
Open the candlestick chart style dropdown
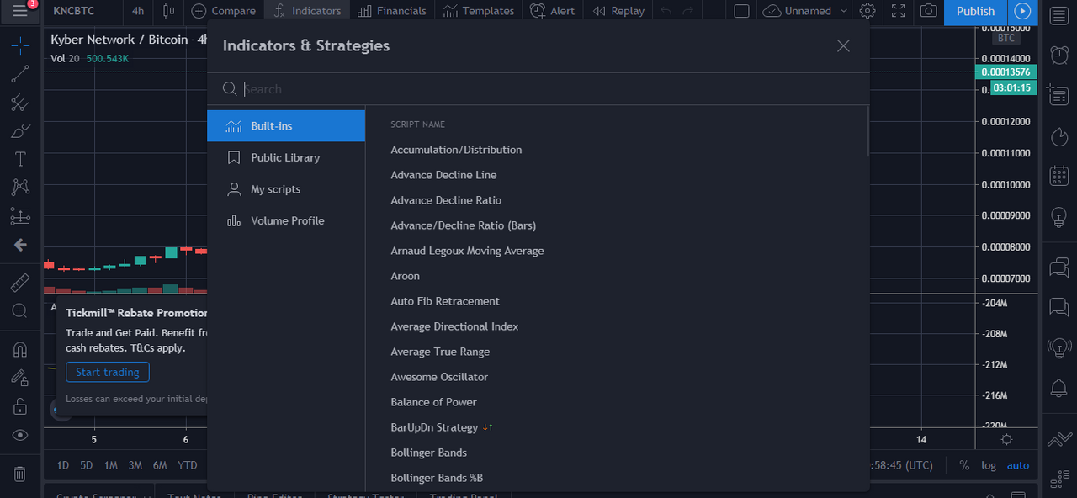pyautogui.click(x=169, y=11)
